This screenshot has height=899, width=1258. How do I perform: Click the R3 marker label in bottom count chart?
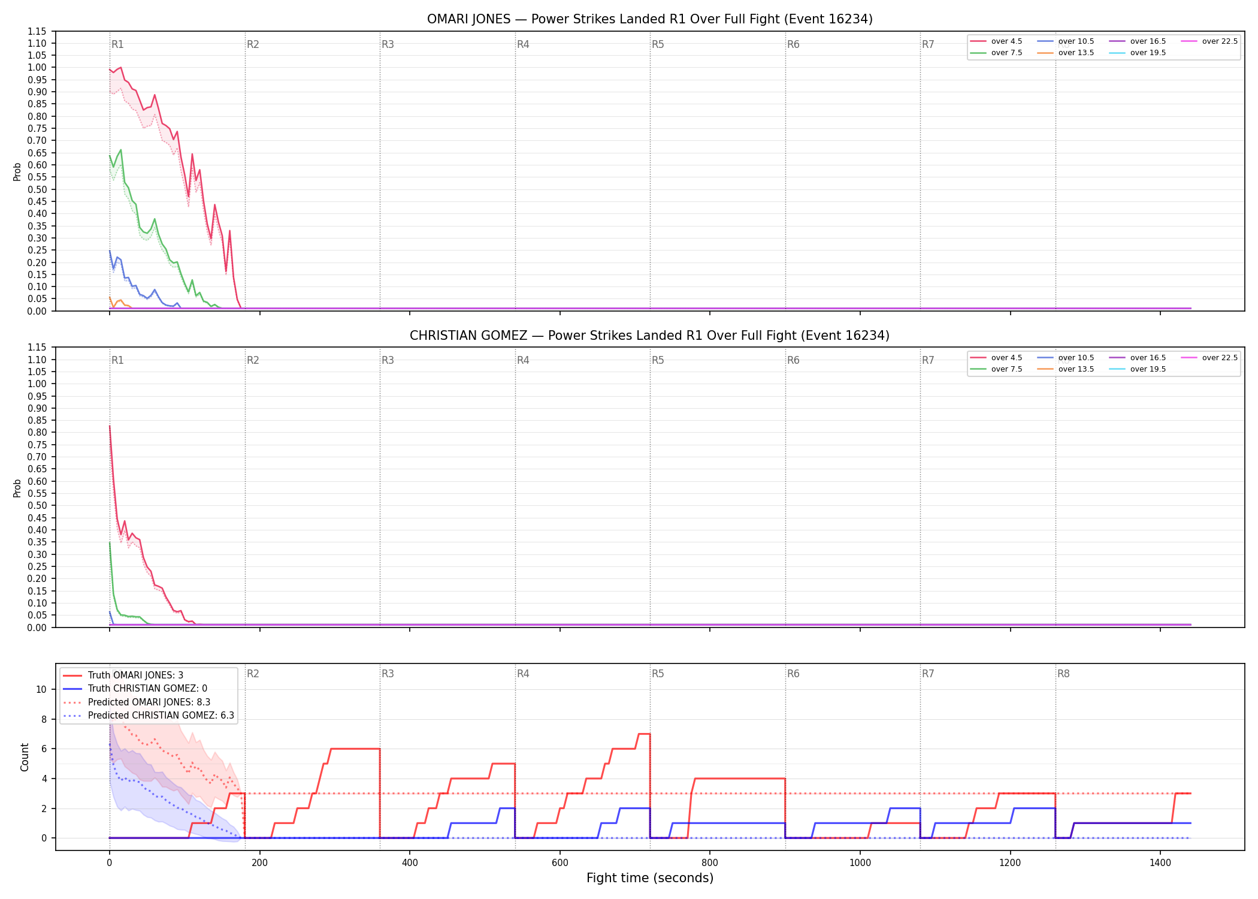tap(388, 674)
